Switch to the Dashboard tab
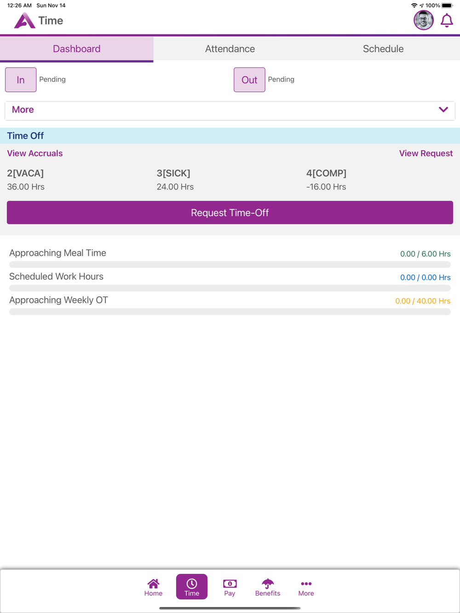The height and width of the screenshot is (613, 460). (77, 49)
